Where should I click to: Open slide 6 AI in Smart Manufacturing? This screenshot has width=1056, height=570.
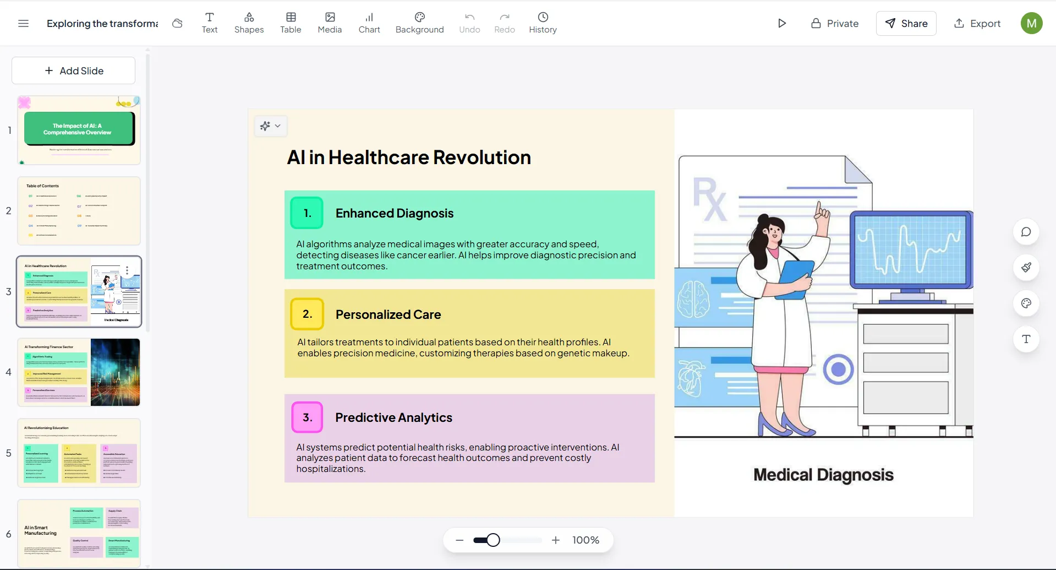tap(79, 533)
